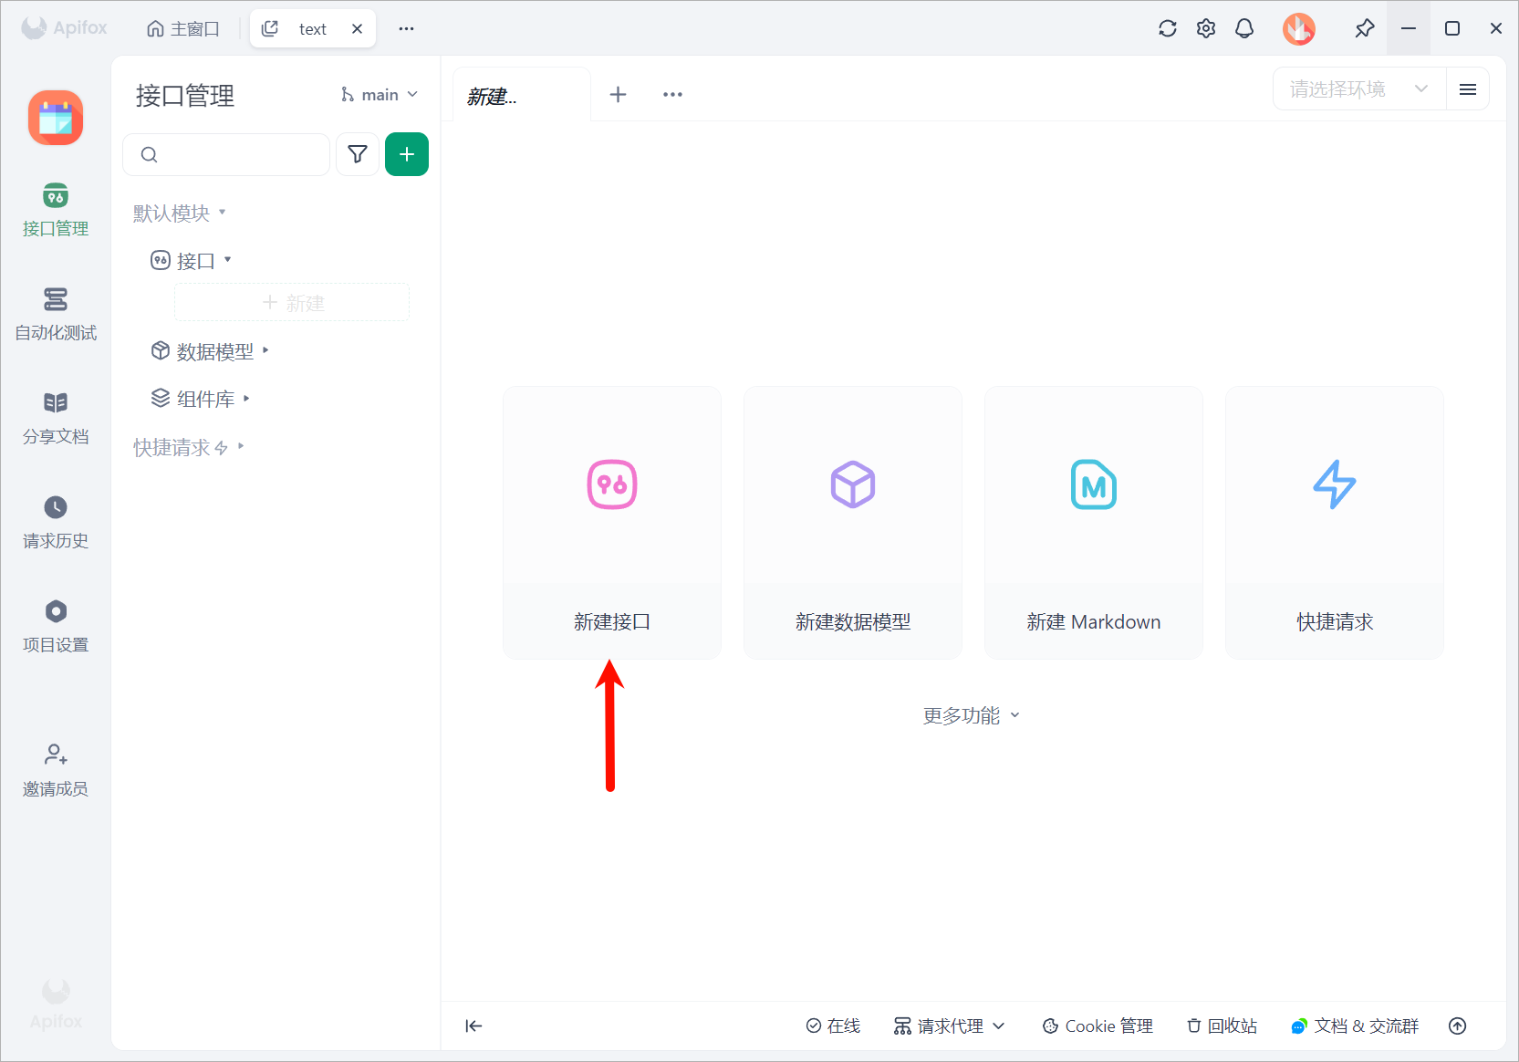The height and width of the screenshot is (1062, 1519).
Task: Select 分享文档 in the sidebar
Action: (55, 419)
